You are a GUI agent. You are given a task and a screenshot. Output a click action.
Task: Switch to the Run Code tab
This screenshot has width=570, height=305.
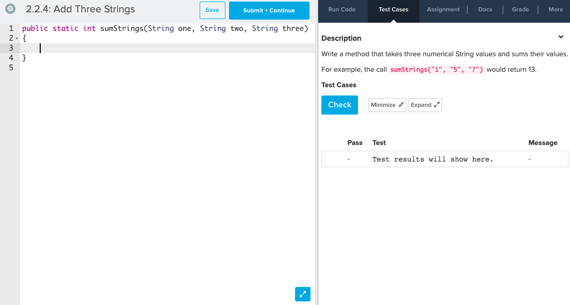point(341,9)
